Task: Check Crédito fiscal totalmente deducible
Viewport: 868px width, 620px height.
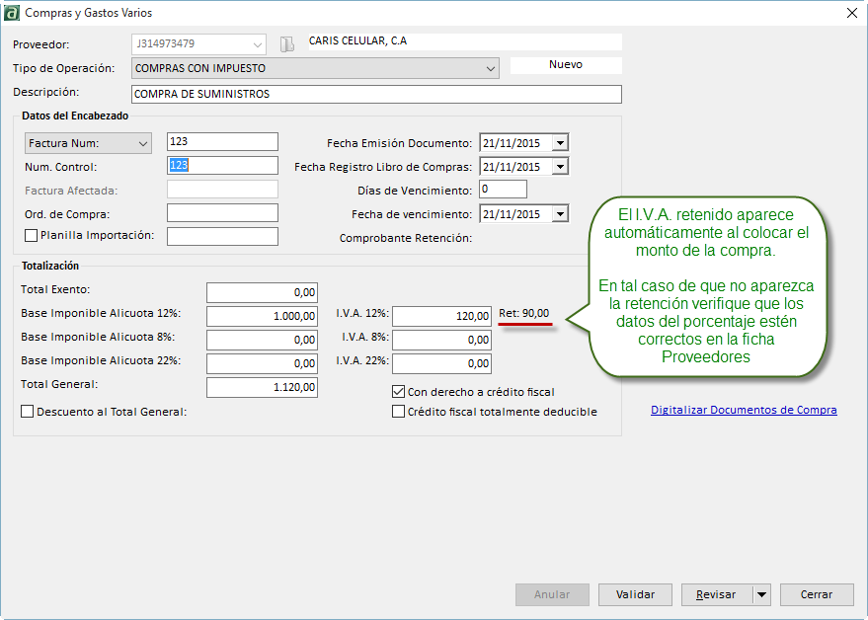Action: (x=399, y=412)
